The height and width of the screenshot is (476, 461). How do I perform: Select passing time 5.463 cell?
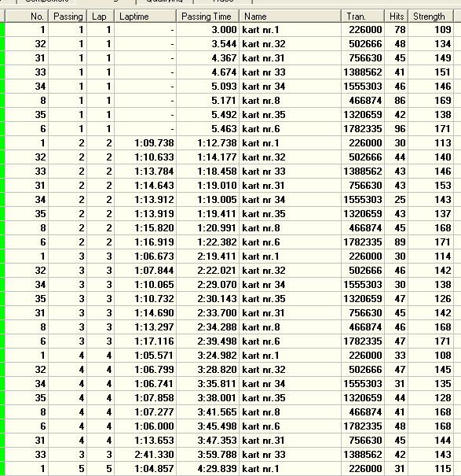click(207, 129)
